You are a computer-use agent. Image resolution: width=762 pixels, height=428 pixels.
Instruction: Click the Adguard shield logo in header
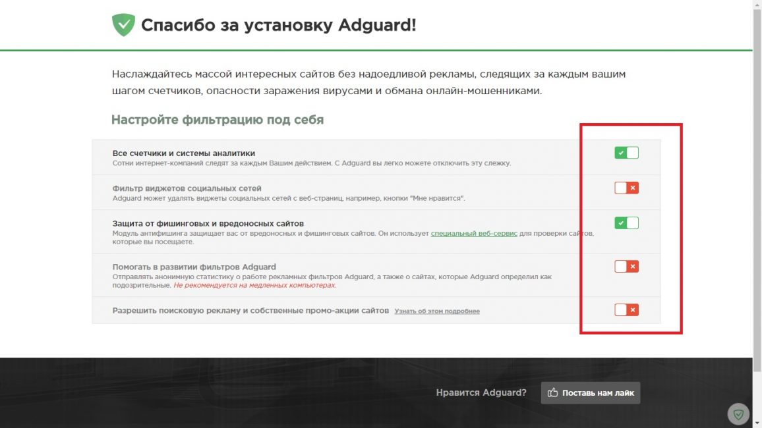123,25
